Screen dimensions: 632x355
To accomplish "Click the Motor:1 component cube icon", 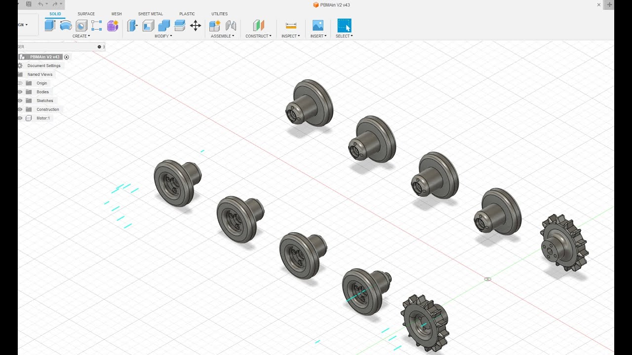I will 29,118.
